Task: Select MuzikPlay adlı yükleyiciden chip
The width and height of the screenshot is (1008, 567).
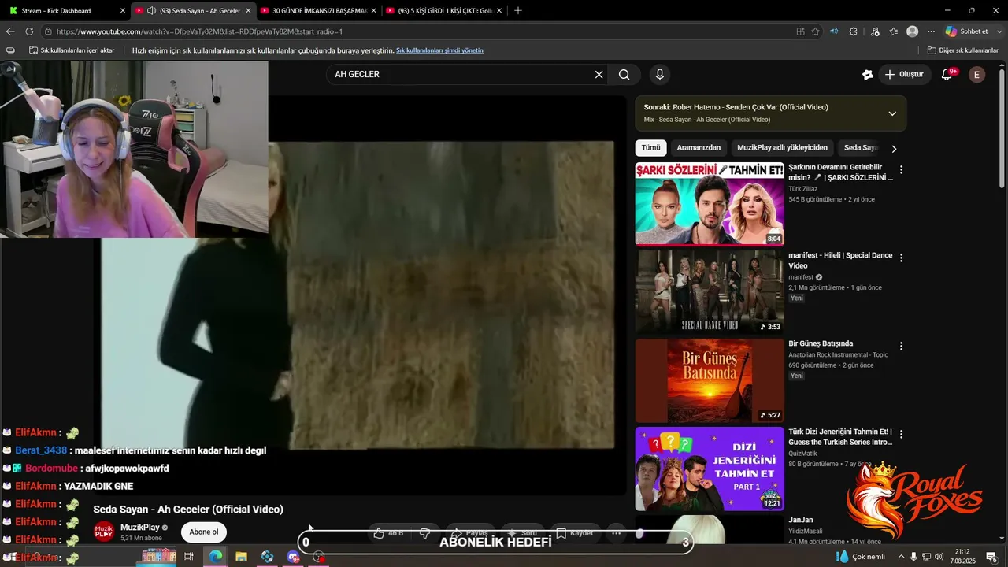Action: 782,148
